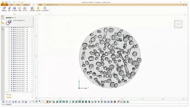Click the Redo arrow icon
Screen dimensions: 190x108
(x=14, y=2)
